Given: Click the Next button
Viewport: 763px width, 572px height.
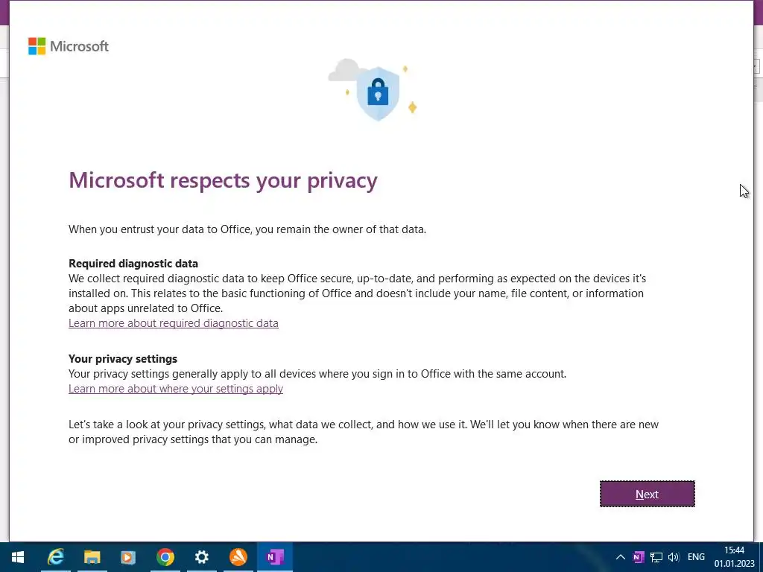Looking at the screenshot, I should coord(647,494).
